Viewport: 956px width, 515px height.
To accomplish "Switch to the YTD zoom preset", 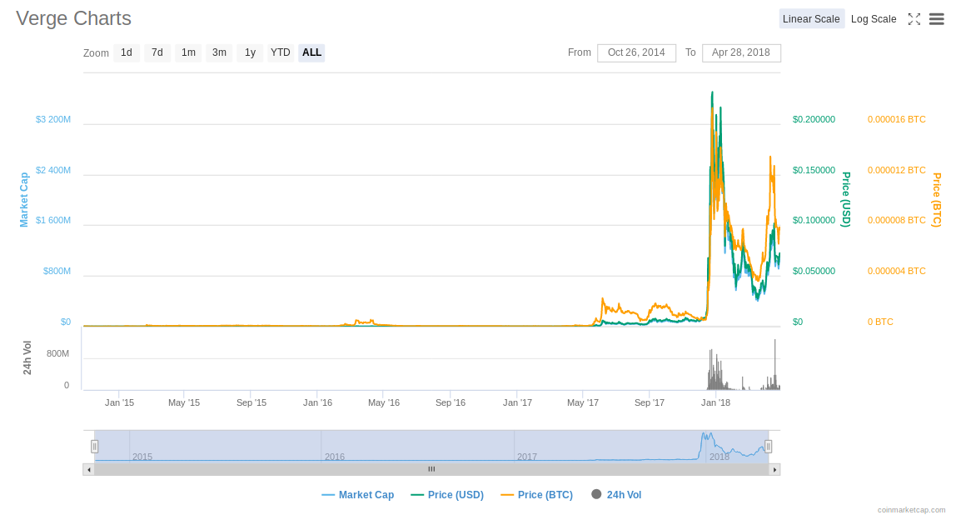I will click(x=281, y=52).
